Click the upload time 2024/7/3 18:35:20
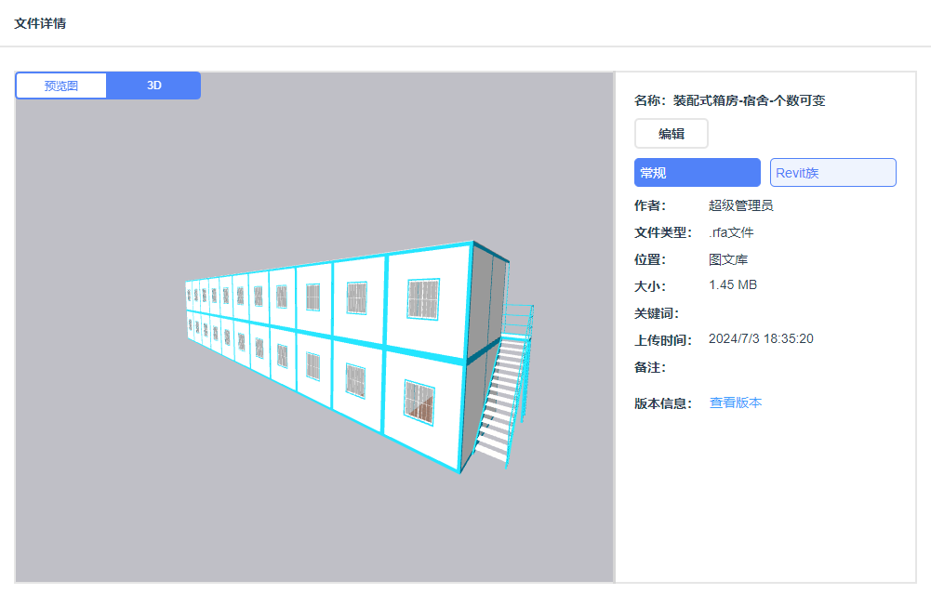This screenshot has height=607, width=931. click(x=760, y=338)
